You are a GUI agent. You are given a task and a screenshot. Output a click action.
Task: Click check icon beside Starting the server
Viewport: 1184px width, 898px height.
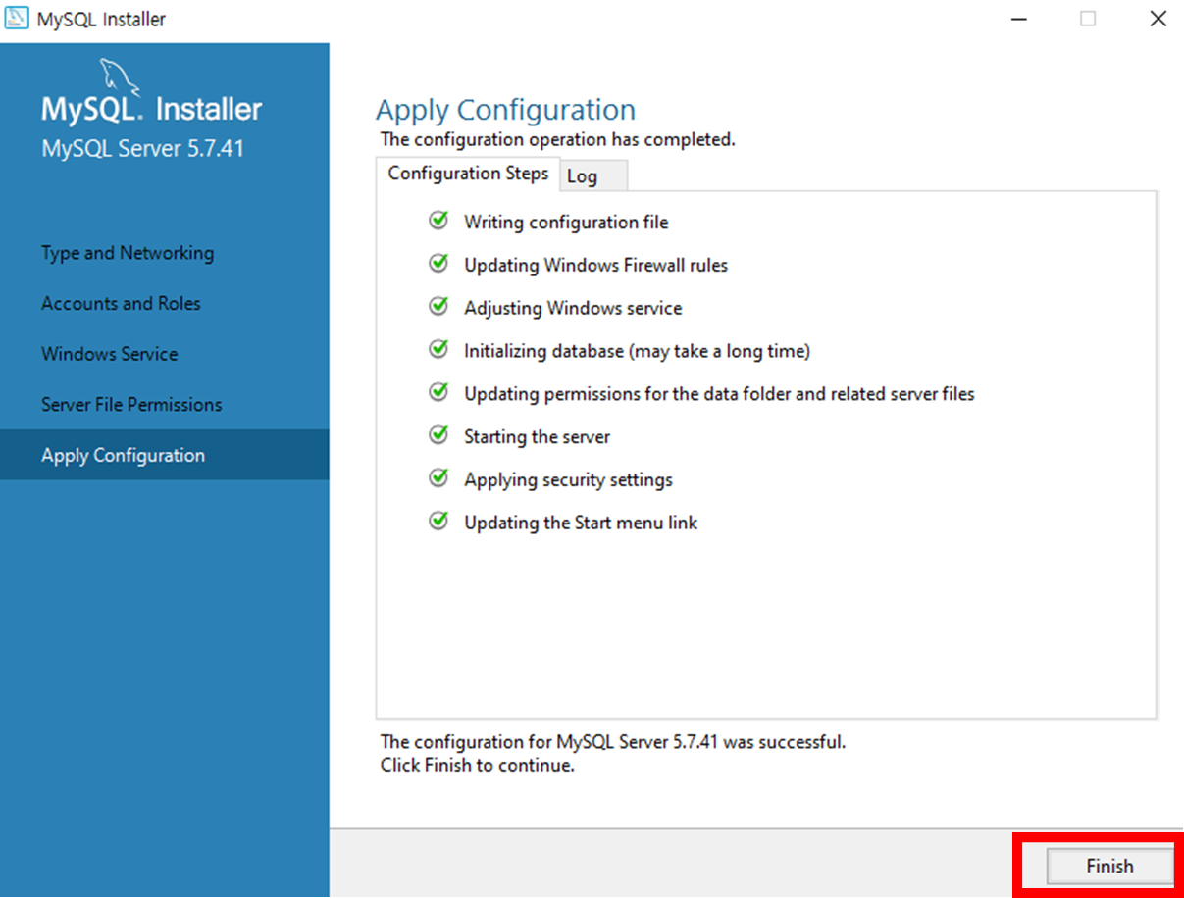point(438,435)
